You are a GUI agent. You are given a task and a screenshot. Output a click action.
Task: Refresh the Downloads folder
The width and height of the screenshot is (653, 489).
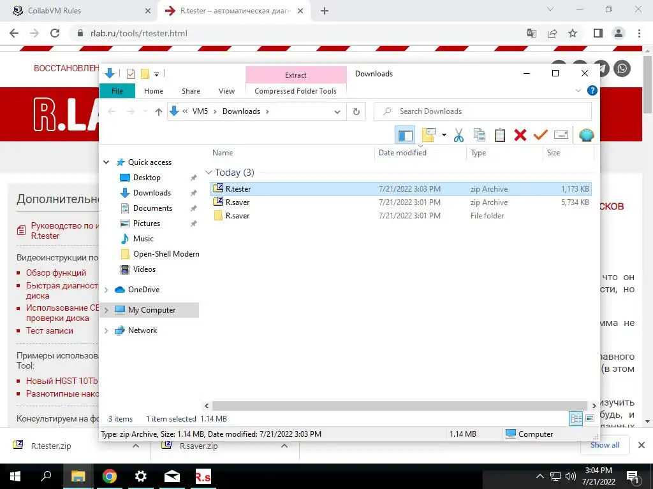point(356,111)
